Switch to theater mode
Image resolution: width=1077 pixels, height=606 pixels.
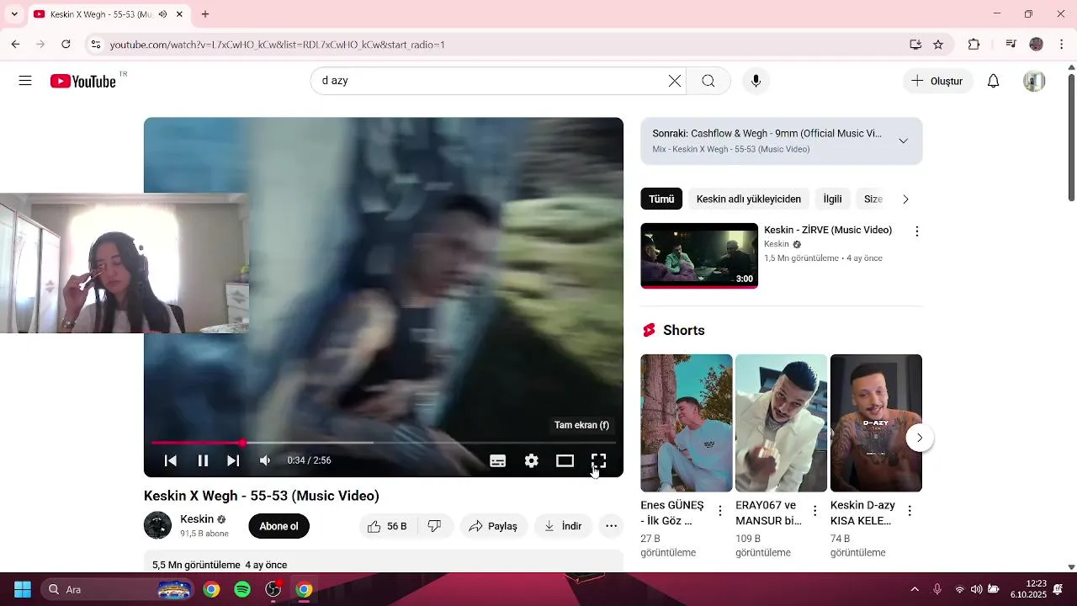pyautogui.click(x=565, y=460)
